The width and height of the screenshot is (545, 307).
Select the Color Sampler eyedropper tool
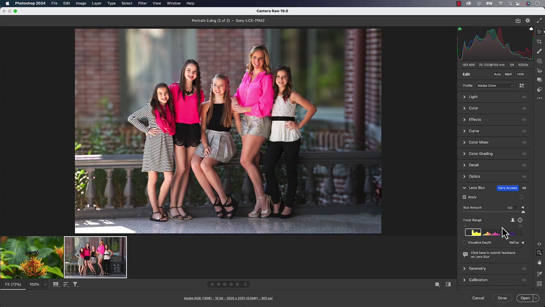click(x=539, y=274)
